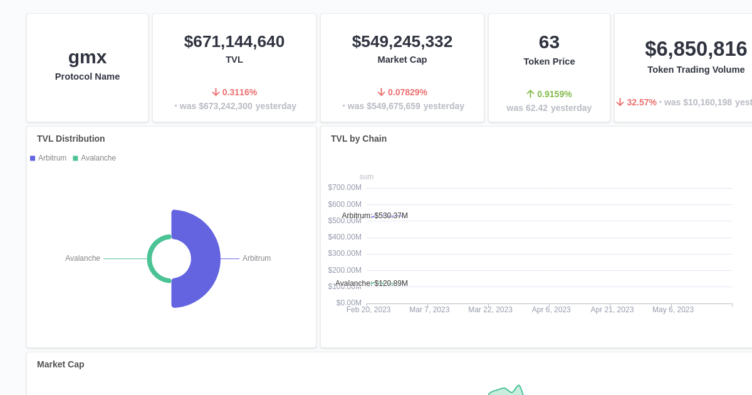Click the red down arrow beside TVL change
Viewport: 752px width, 395px height.
pyautogui.click(x=216, y=92)
